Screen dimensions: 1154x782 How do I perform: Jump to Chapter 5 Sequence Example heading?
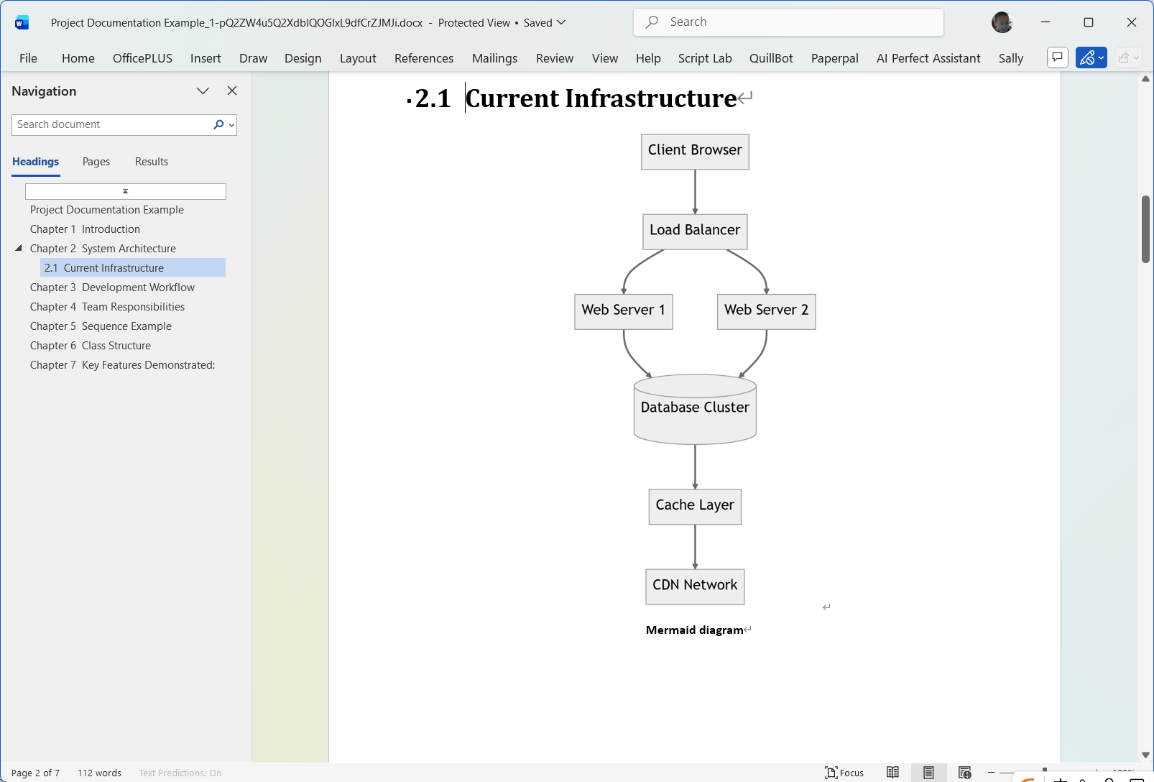(101, 326)
